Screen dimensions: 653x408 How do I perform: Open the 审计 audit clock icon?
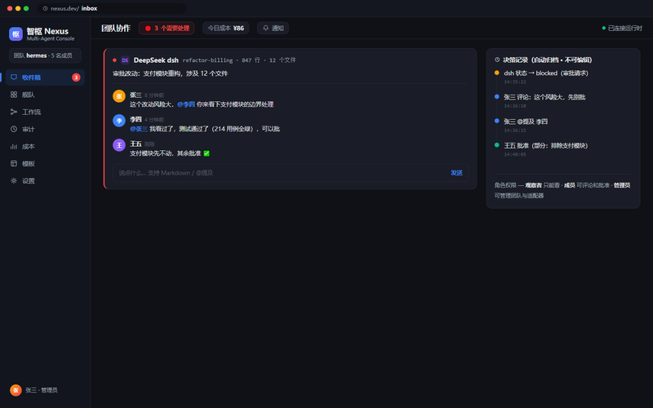[x=14, y=129]
